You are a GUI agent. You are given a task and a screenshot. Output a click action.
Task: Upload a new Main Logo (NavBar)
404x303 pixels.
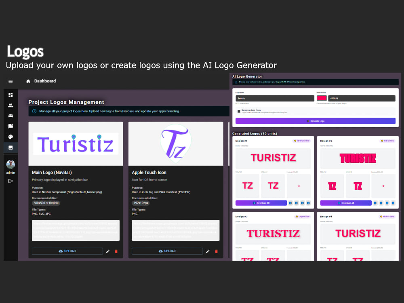tap(67, 251)
